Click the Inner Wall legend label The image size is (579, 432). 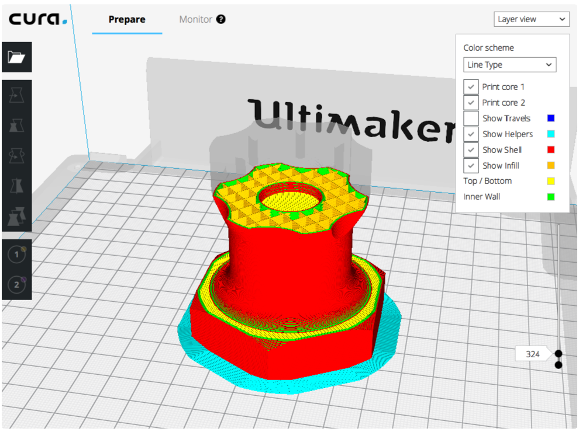click(482, 197)
